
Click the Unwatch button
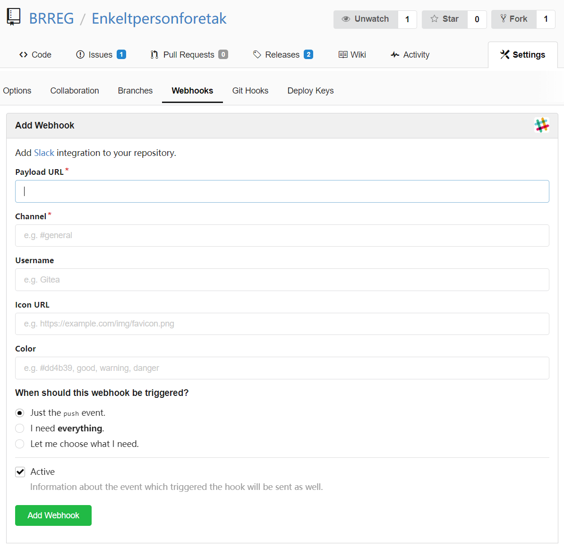pyautogui.click(x=366, y=19)
